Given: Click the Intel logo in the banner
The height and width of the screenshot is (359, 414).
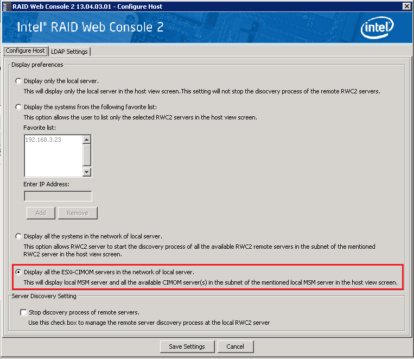Looking at the screenshot, I should 377,28.
